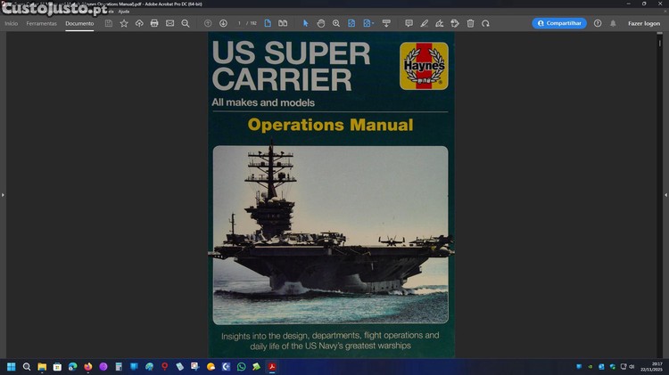
Task: Print the document using the printer icon
Action: [x=154, y=23]
